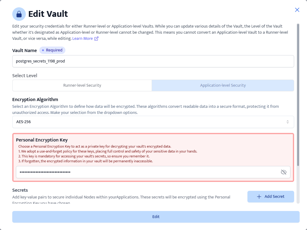
Task: Click the dialog's vertical scrollbar
Action: pyautogui.click(x=298, y=92)
